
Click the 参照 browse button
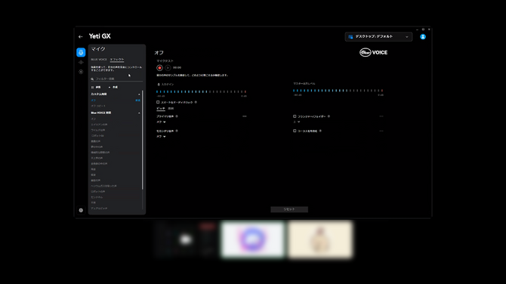click(96, 87)
